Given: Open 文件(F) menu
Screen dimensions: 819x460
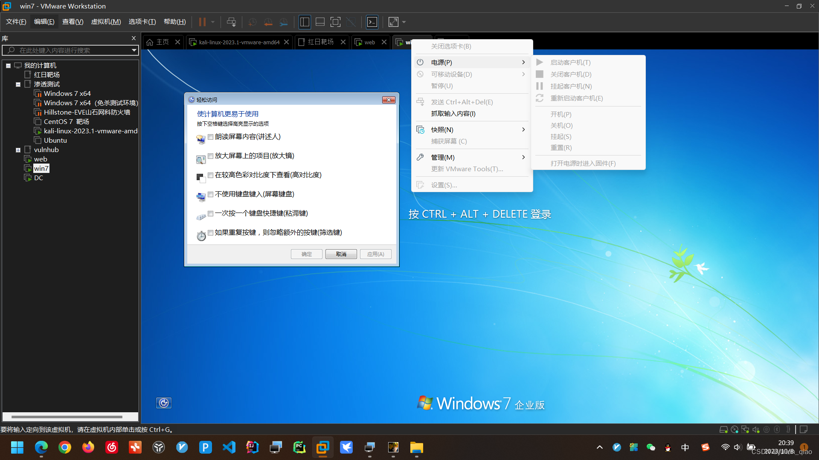Looking at the screenshot, I should pyautogui.click(x=16, y=22).
